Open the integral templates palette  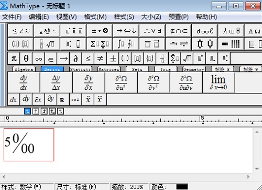(x=126, y=44)
